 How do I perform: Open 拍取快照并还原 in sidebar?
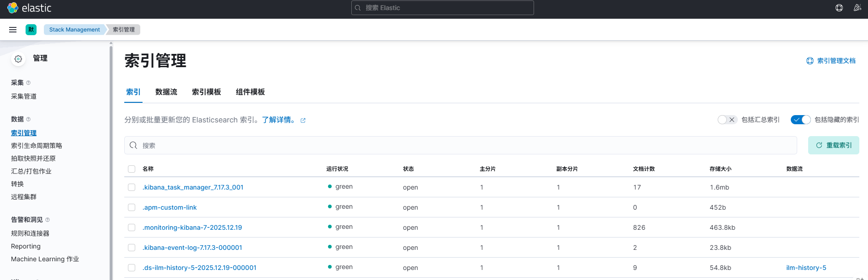point(33,158)
